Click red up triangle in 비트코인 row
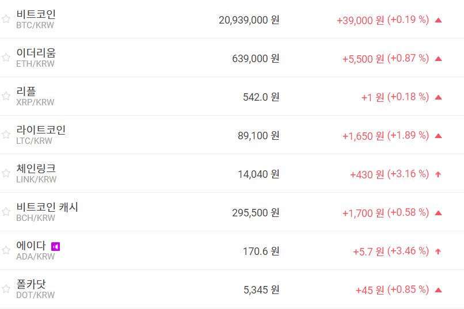Image resolution: width=464 pixels, height=309 pixels. [x=438, y=20]
